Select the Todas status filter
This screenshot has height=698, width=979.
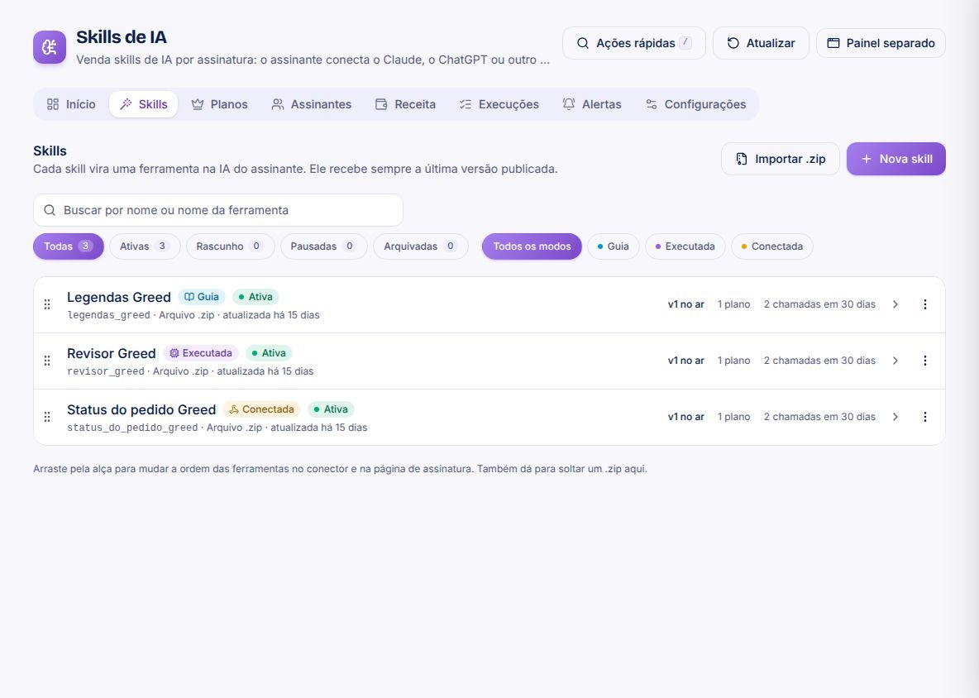click(x=68, y=246)
